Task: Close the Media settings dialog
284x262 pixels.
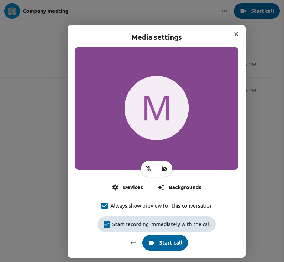Action: pyautogui.click(x=236, y=34)
